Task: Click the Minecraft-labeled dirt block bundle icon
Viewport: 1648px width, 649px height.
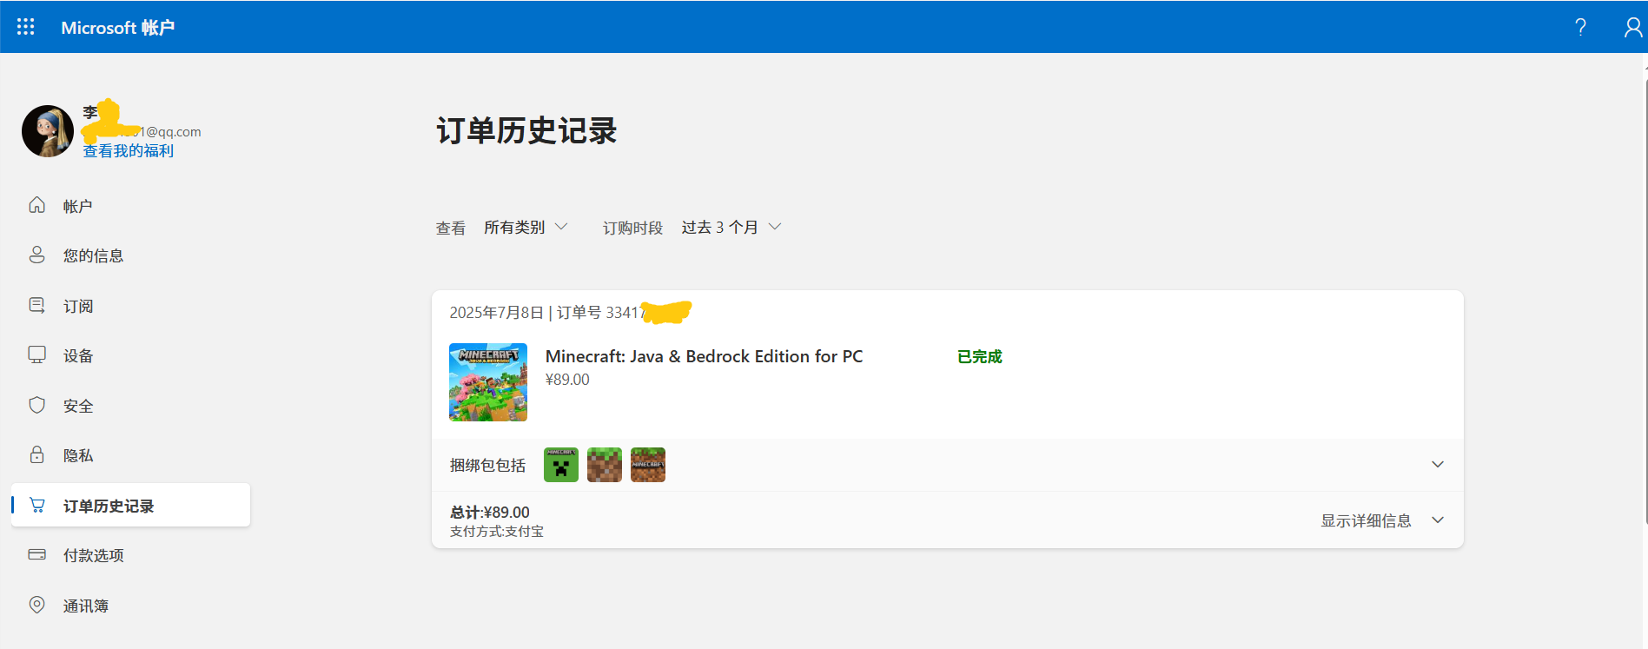Action: [x=648, y=465]
